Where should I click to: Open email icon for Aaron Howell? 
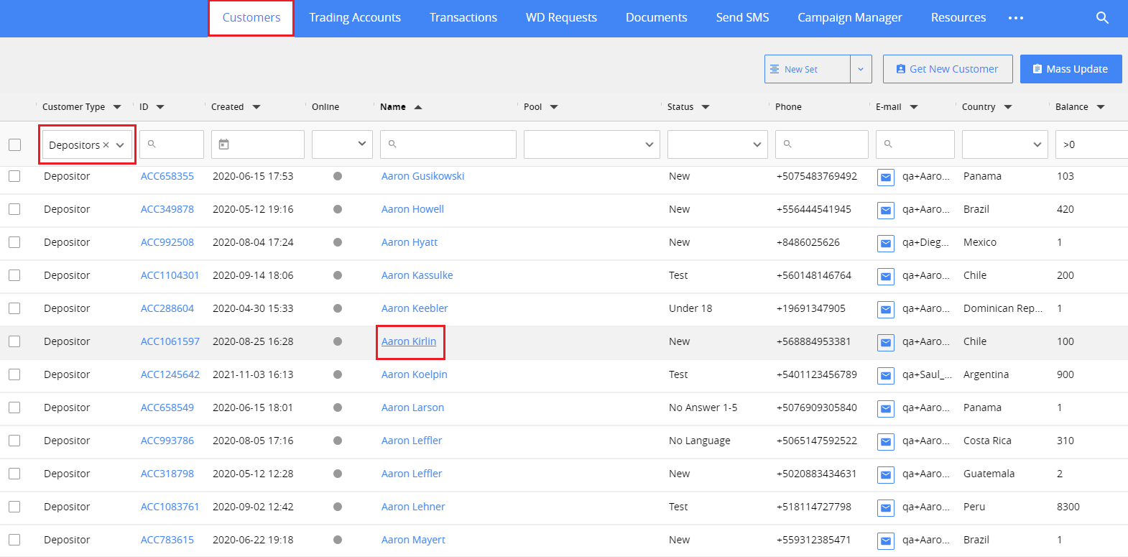click(886, 211)
